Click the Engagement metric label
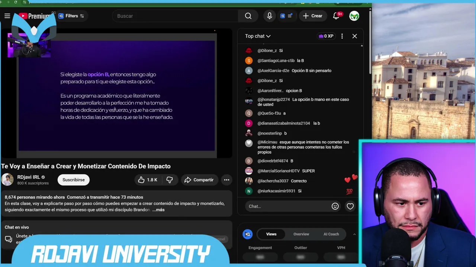 pos(260,248)
